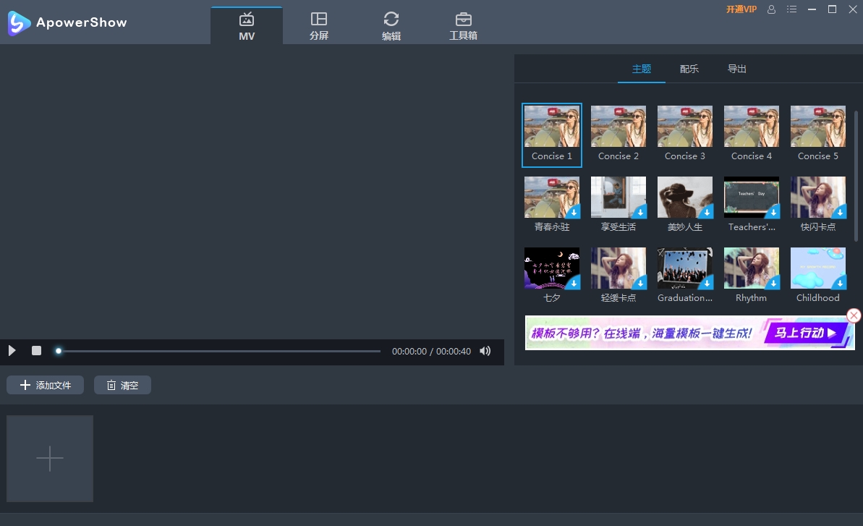Click 开通VIP link

click(x=741, y=9)
